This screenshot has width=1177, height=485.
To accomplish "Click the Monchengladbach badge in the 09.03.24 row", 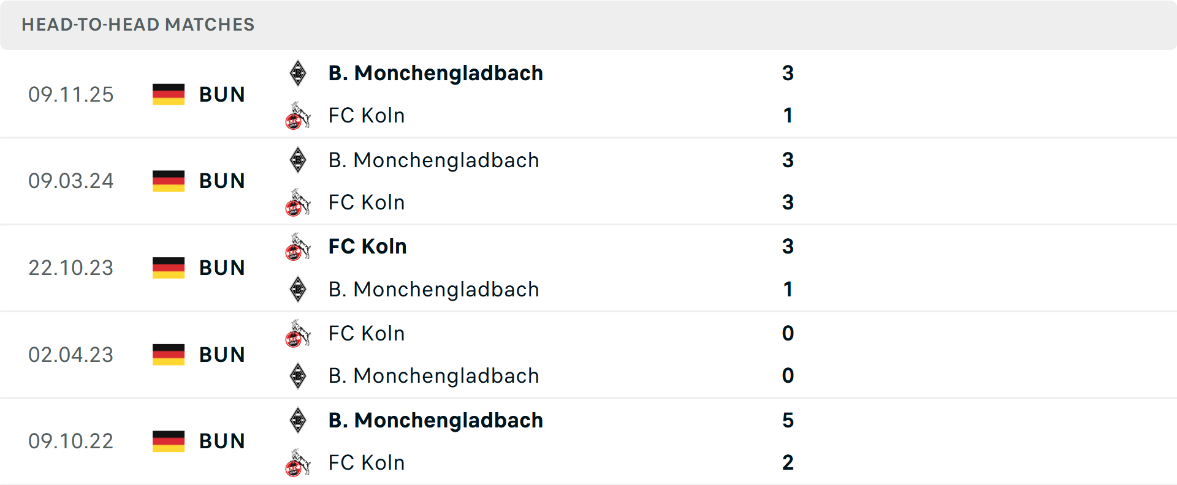I will click(298, 160).
